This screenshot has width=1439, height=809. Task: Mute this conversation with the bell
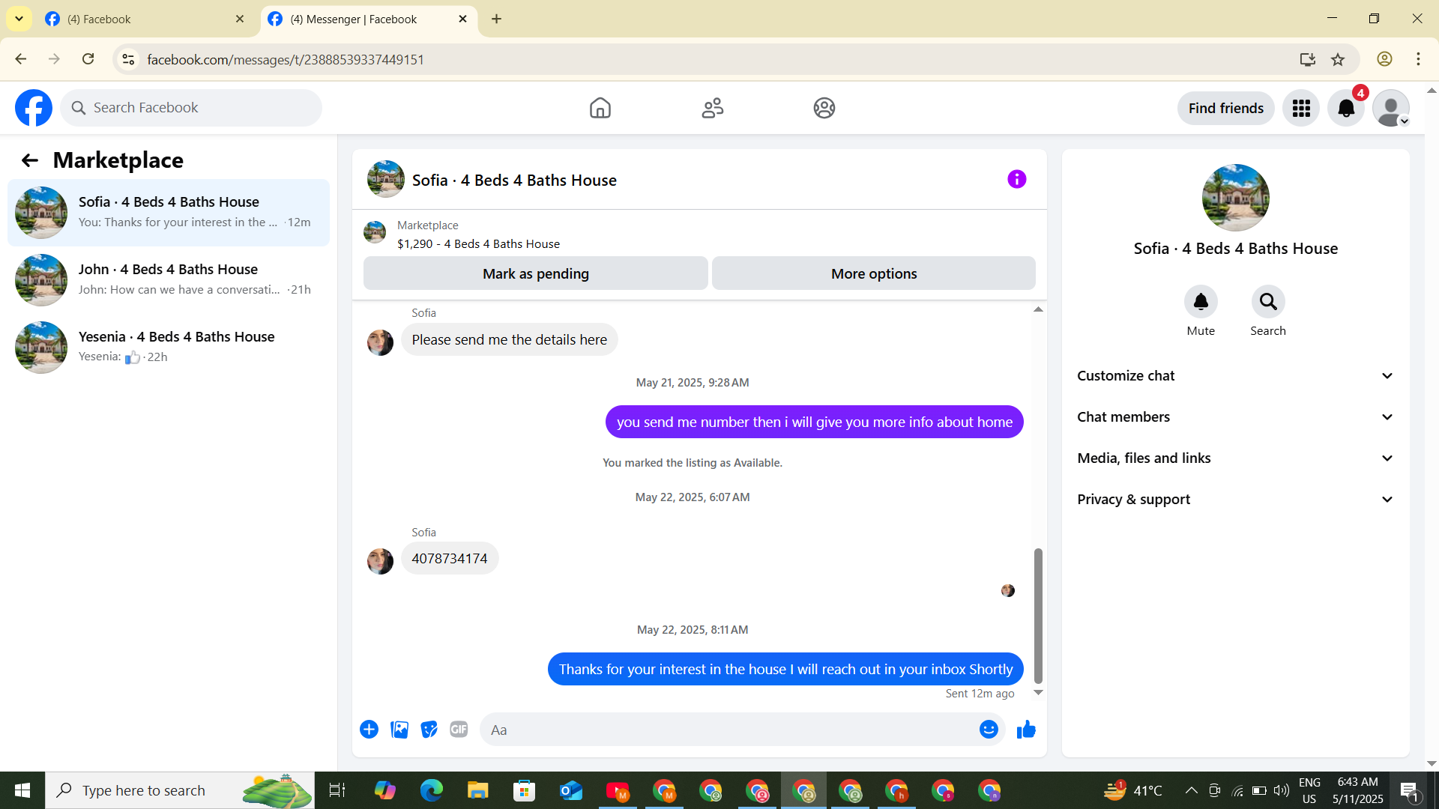click(1201, 302)
